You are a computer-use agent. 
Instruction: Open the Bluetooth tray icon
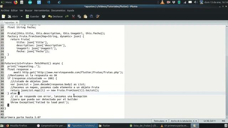click(179, 2)
